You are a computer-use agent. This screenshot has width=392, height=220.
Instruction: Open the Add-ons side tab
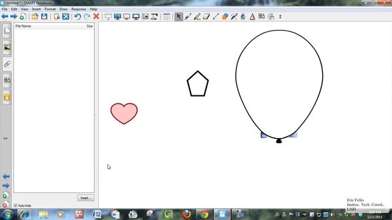click(x=7, y=97)
